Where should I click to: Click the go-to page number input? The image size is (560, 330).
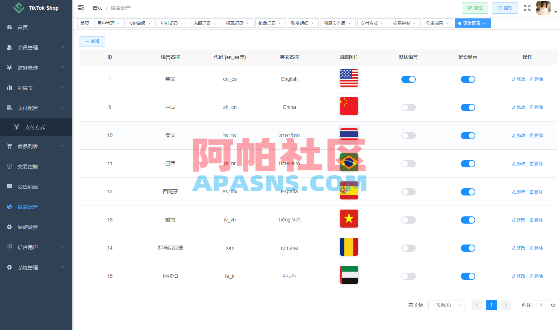pyautogui.click(x=541, y=305)
